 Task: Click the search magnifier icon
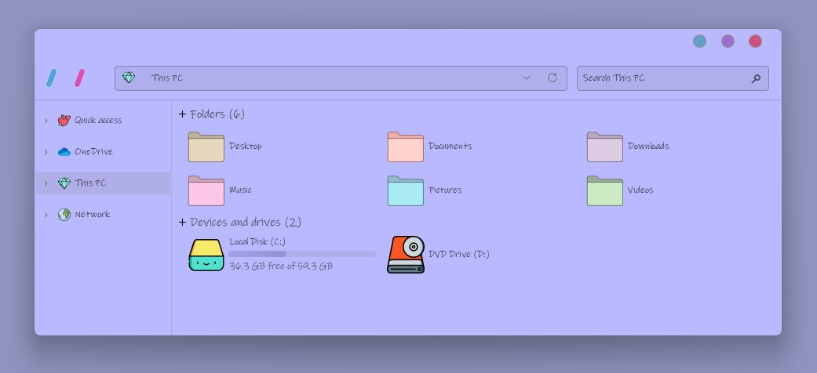click(x=756, y=78)
